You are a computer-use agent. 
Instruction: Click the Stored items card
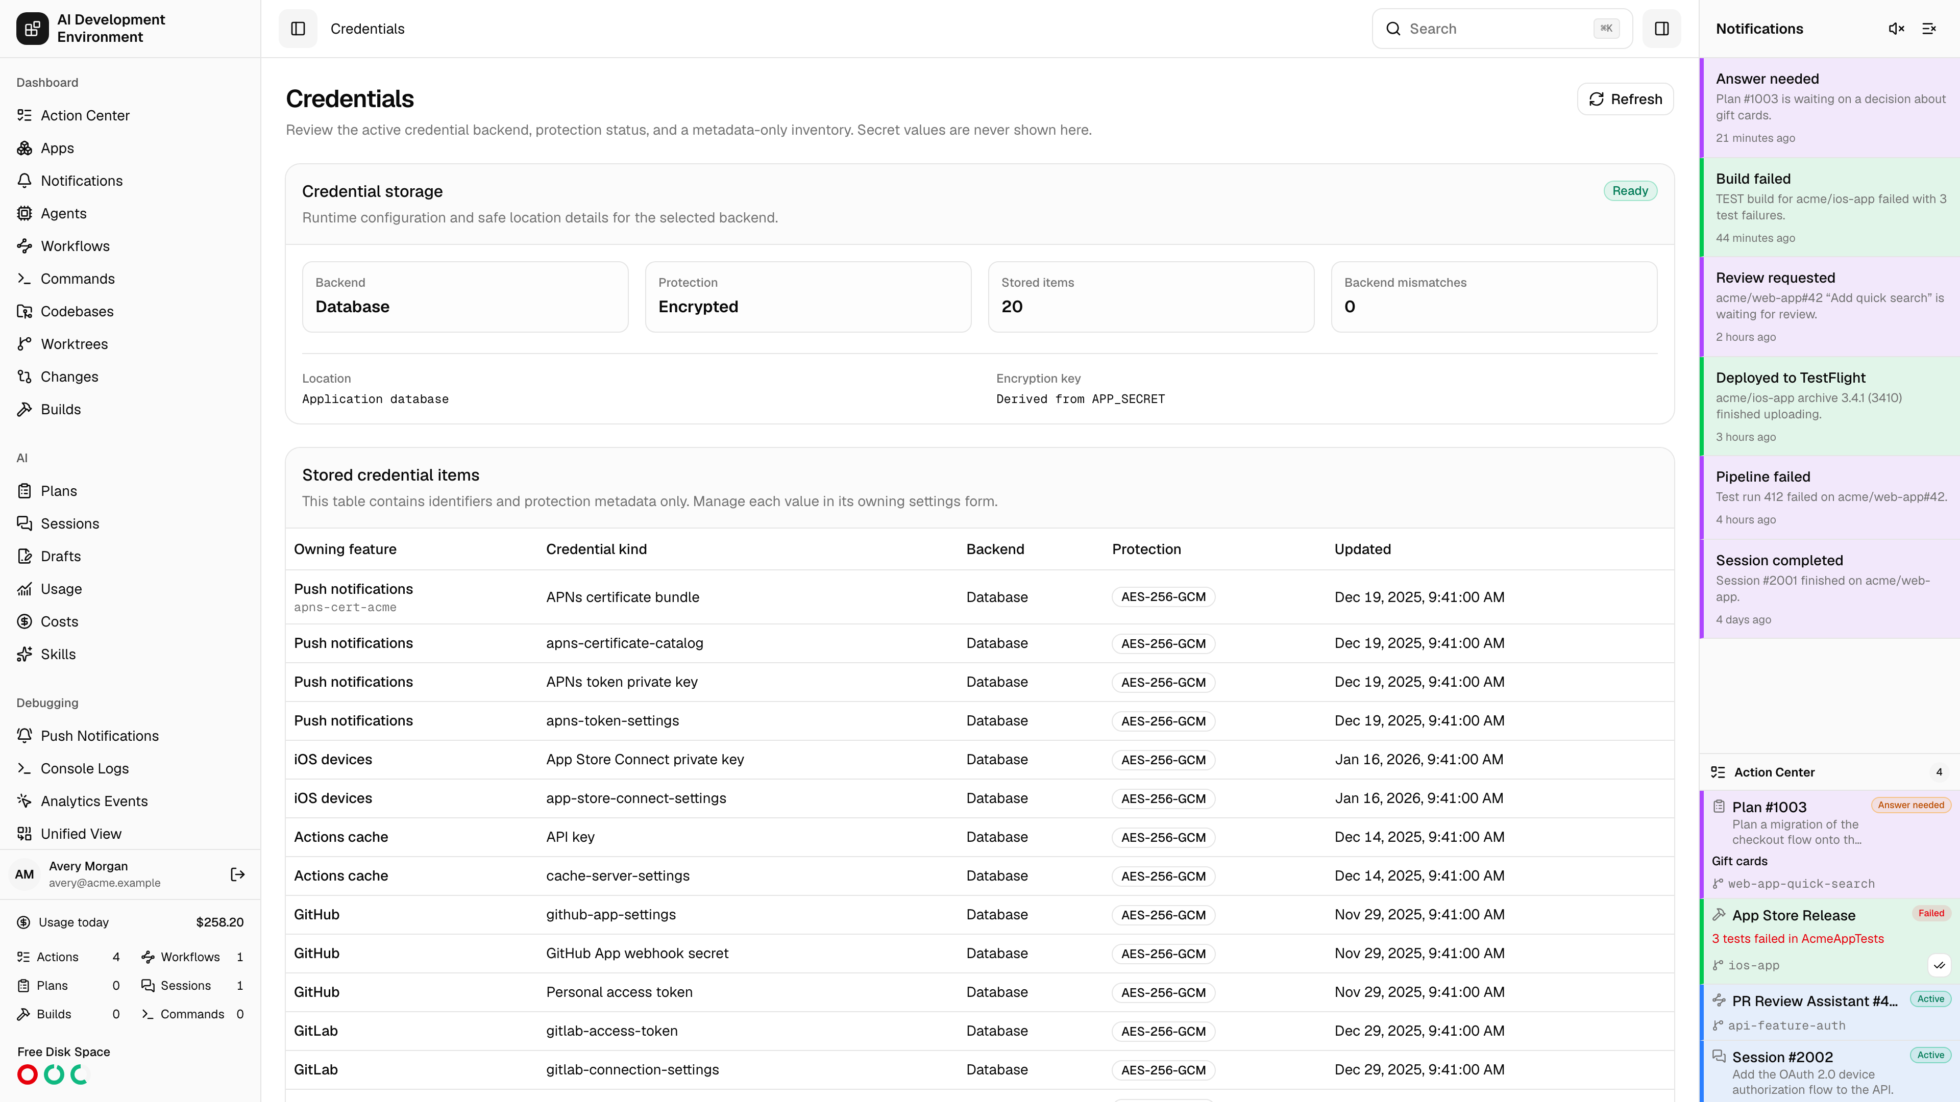[1150, 297]
